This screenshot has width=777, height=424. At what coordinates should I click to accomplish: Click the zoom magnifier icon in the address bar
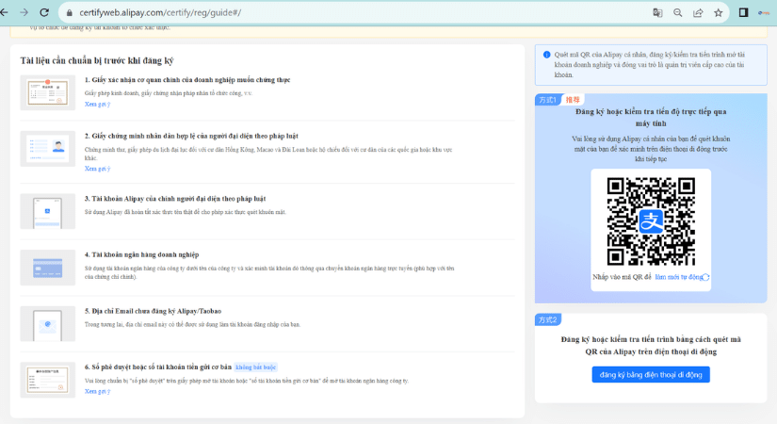677,13
